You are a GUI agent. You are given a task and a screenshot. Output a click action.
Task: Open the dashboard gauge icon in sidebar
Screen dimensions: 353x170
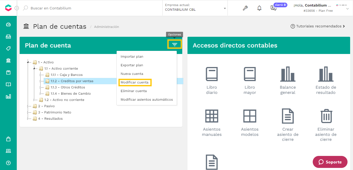[x=8, y=25]
